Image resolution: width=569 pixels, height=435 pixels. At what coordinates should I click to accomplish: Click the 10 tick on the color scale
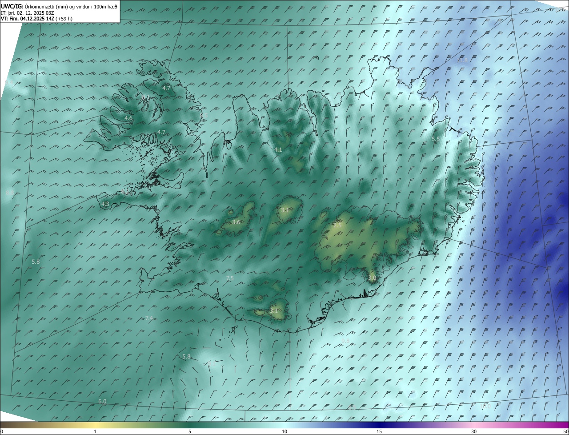tap(284, 431)
